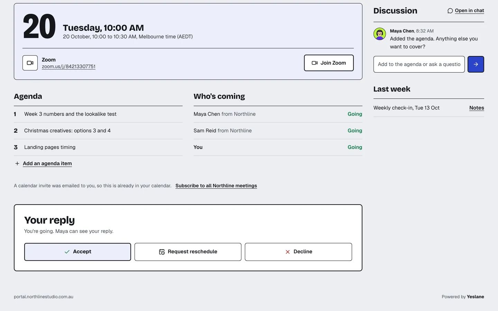This screenshot has width=498, height=311.
Task: Click Maya Chen's avatar in Discussion
Action: [x=380, y=34]
